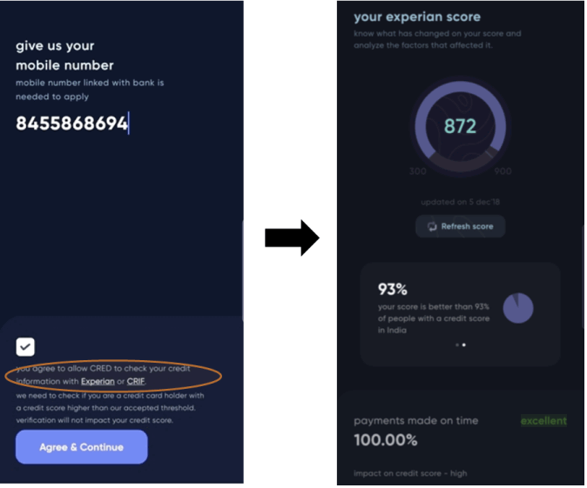Click the 'give us your mobile number' heading

(x=64, y=56)
